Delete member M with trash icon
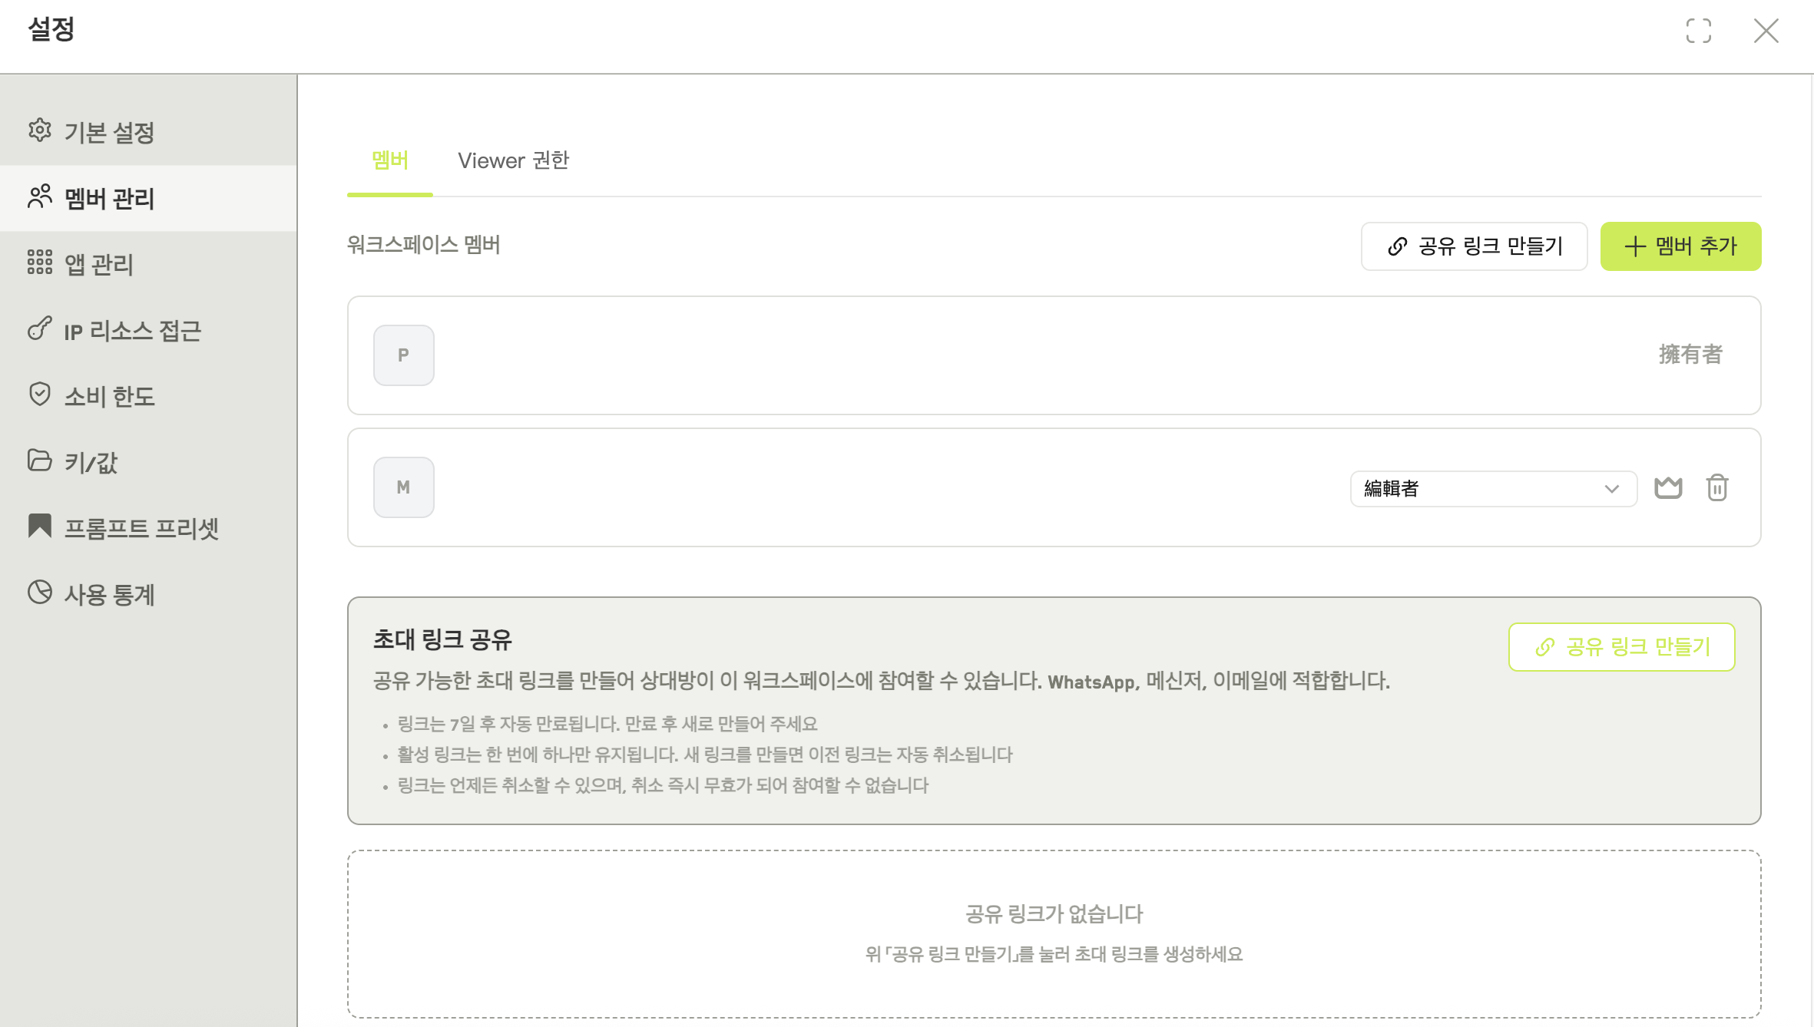1814x1027 pixels. click(1717, 488)
